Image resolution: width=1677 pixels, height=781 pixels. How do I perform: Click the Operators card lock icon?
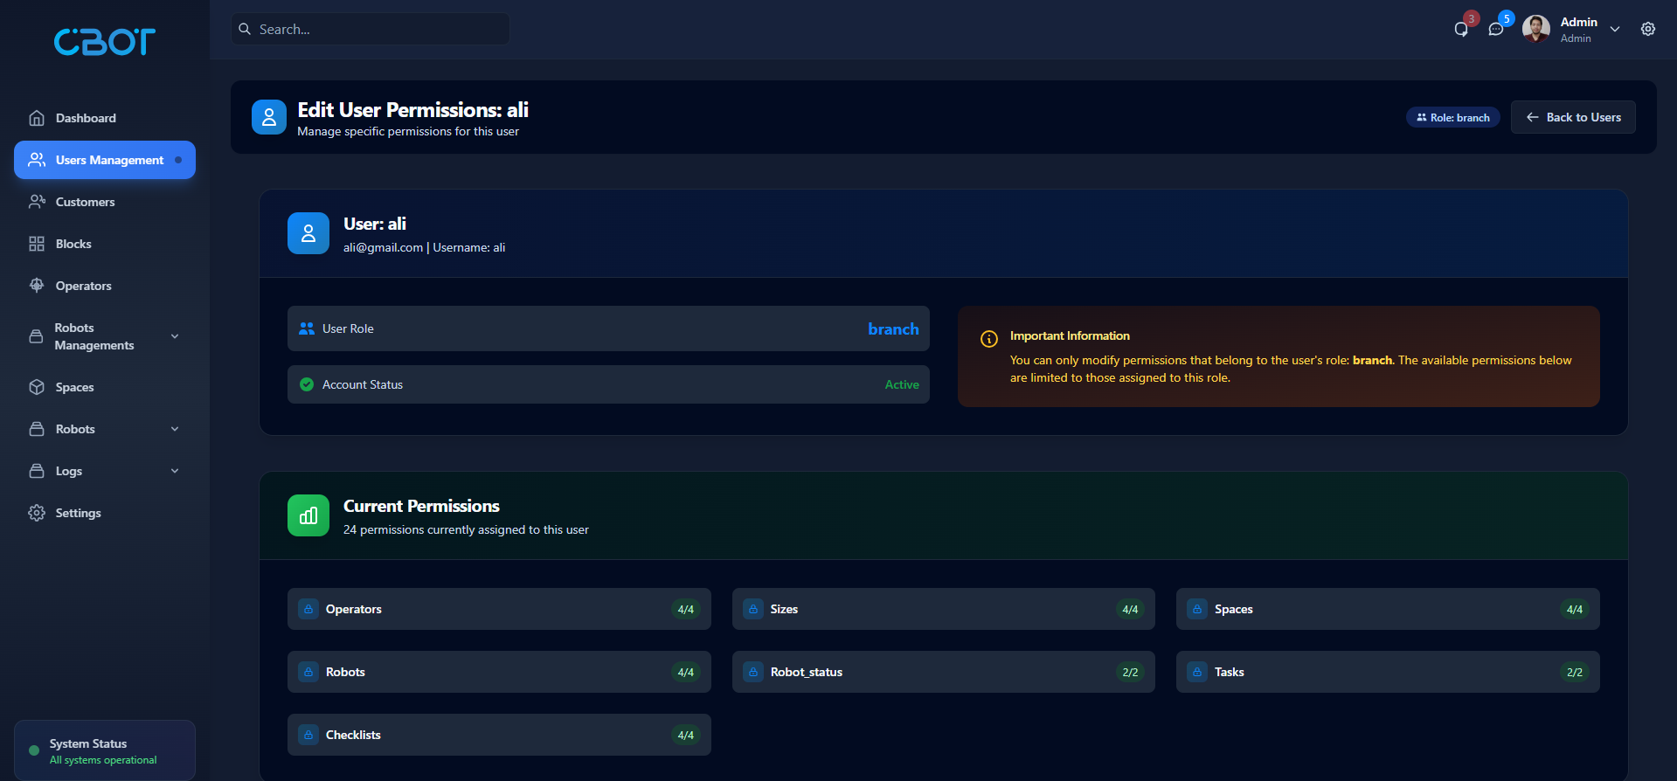click(x=308, y=609)
